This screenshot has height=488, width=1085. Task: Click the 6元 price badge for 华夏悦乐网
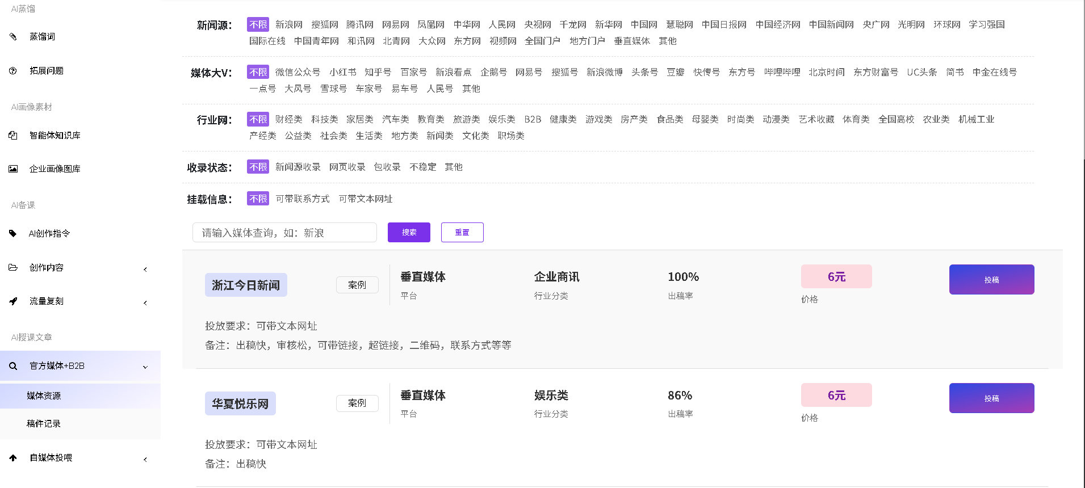point(836,395)
